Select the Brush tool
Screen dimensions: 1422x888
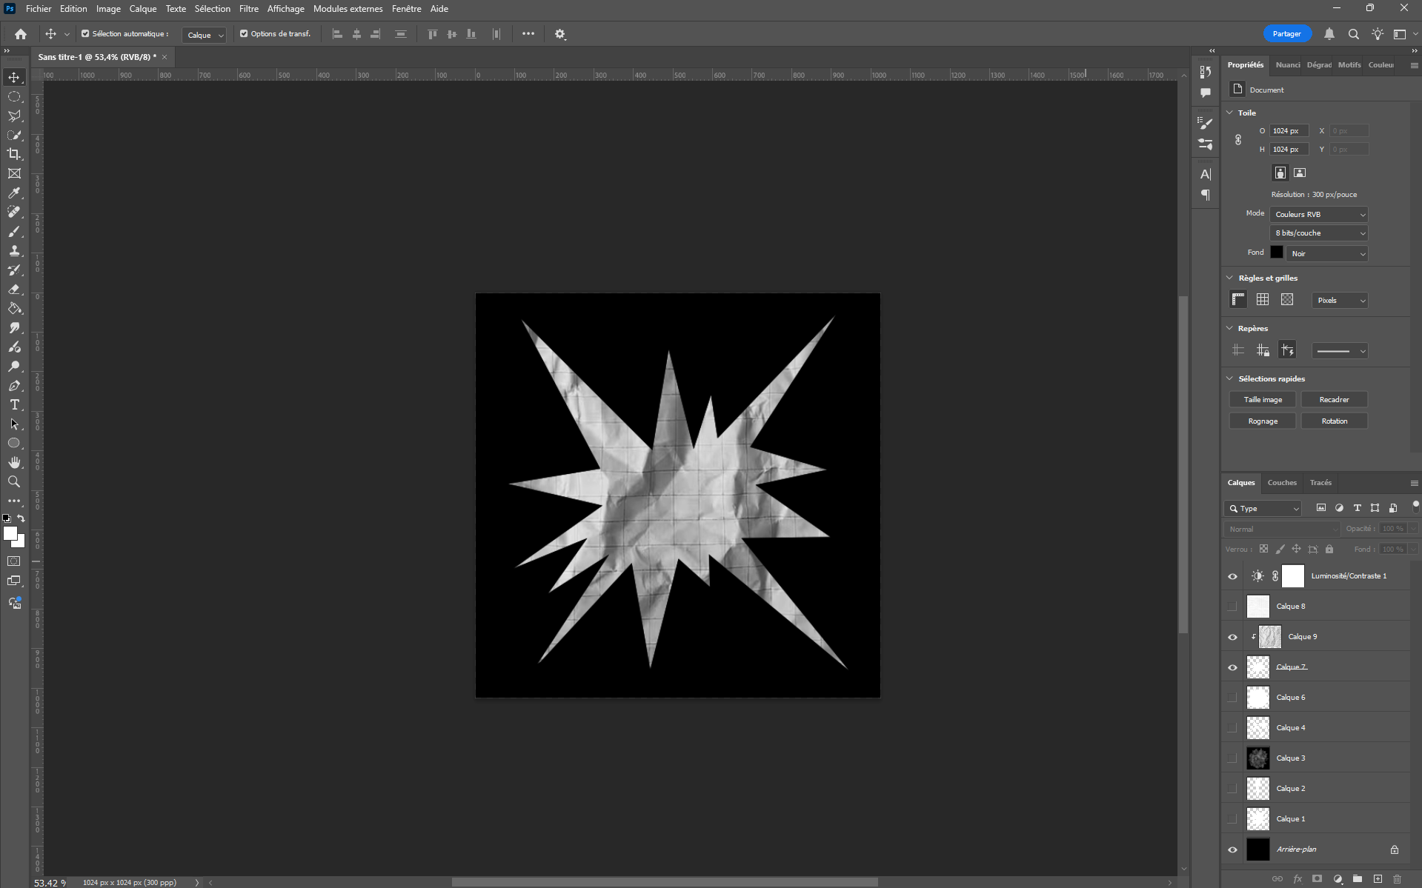(x=14, y=231)
